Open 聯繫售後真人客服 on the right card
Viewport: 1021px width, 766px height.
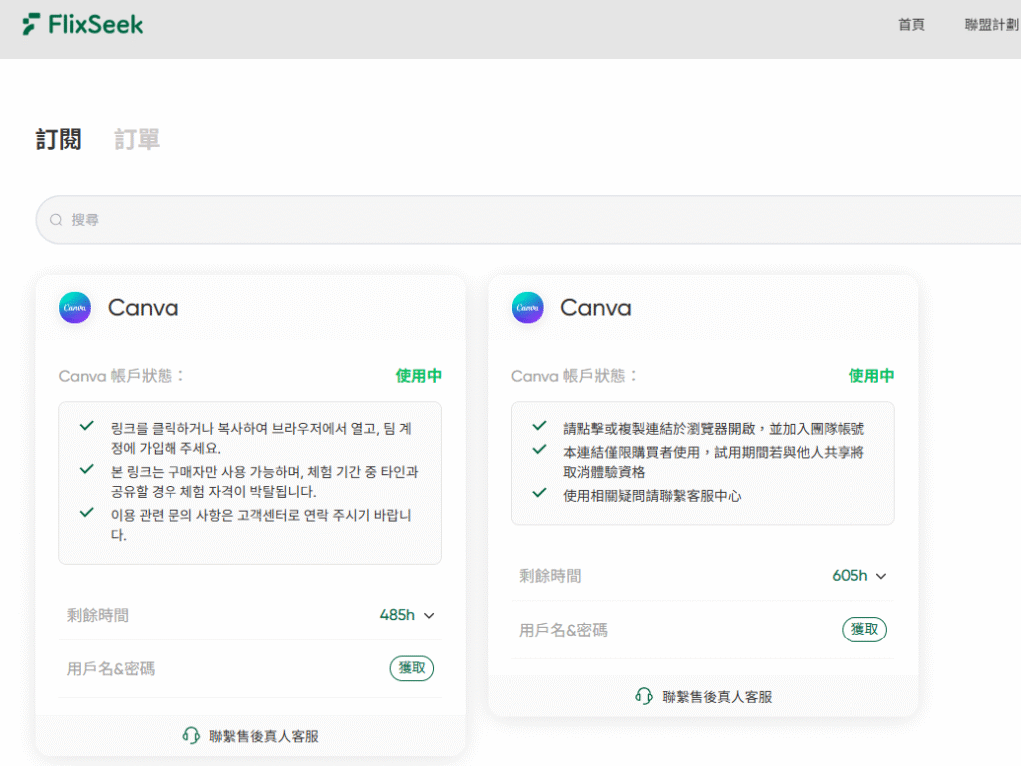715,696
